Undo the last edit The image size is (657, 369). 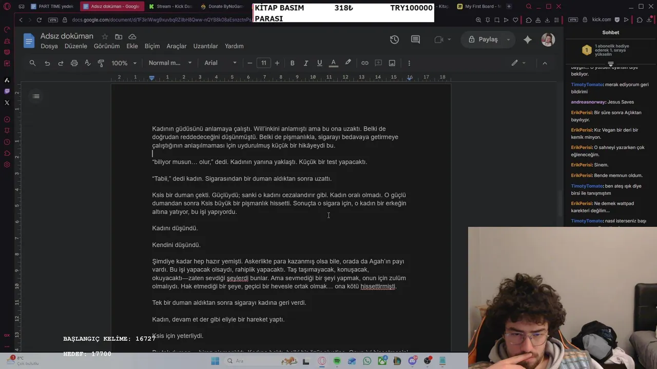(x=47, y=63)
